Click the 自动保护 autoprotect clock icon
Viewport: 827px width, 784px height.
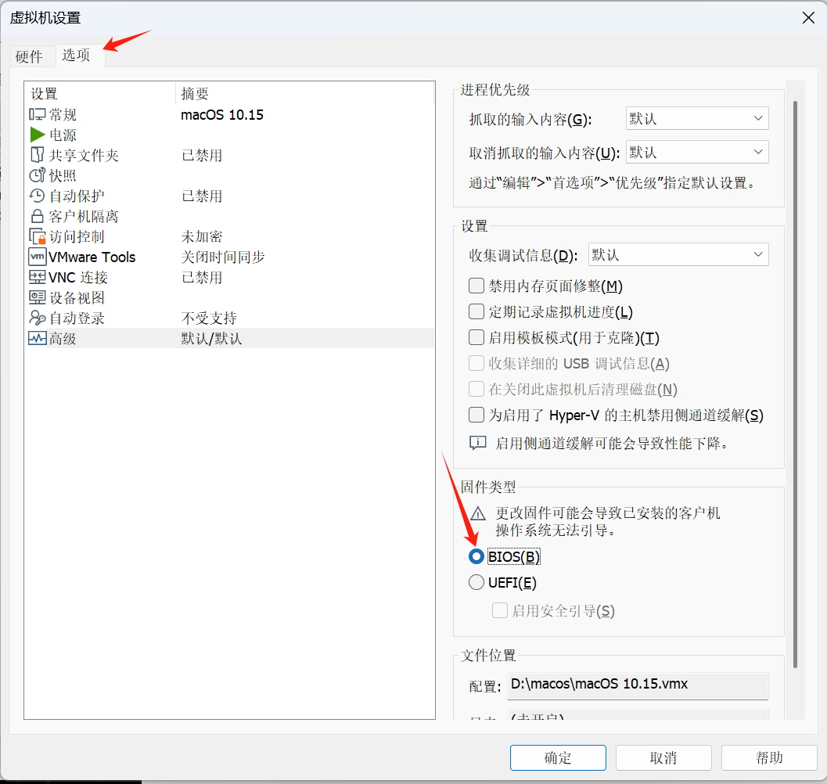(x=37, y=196)
